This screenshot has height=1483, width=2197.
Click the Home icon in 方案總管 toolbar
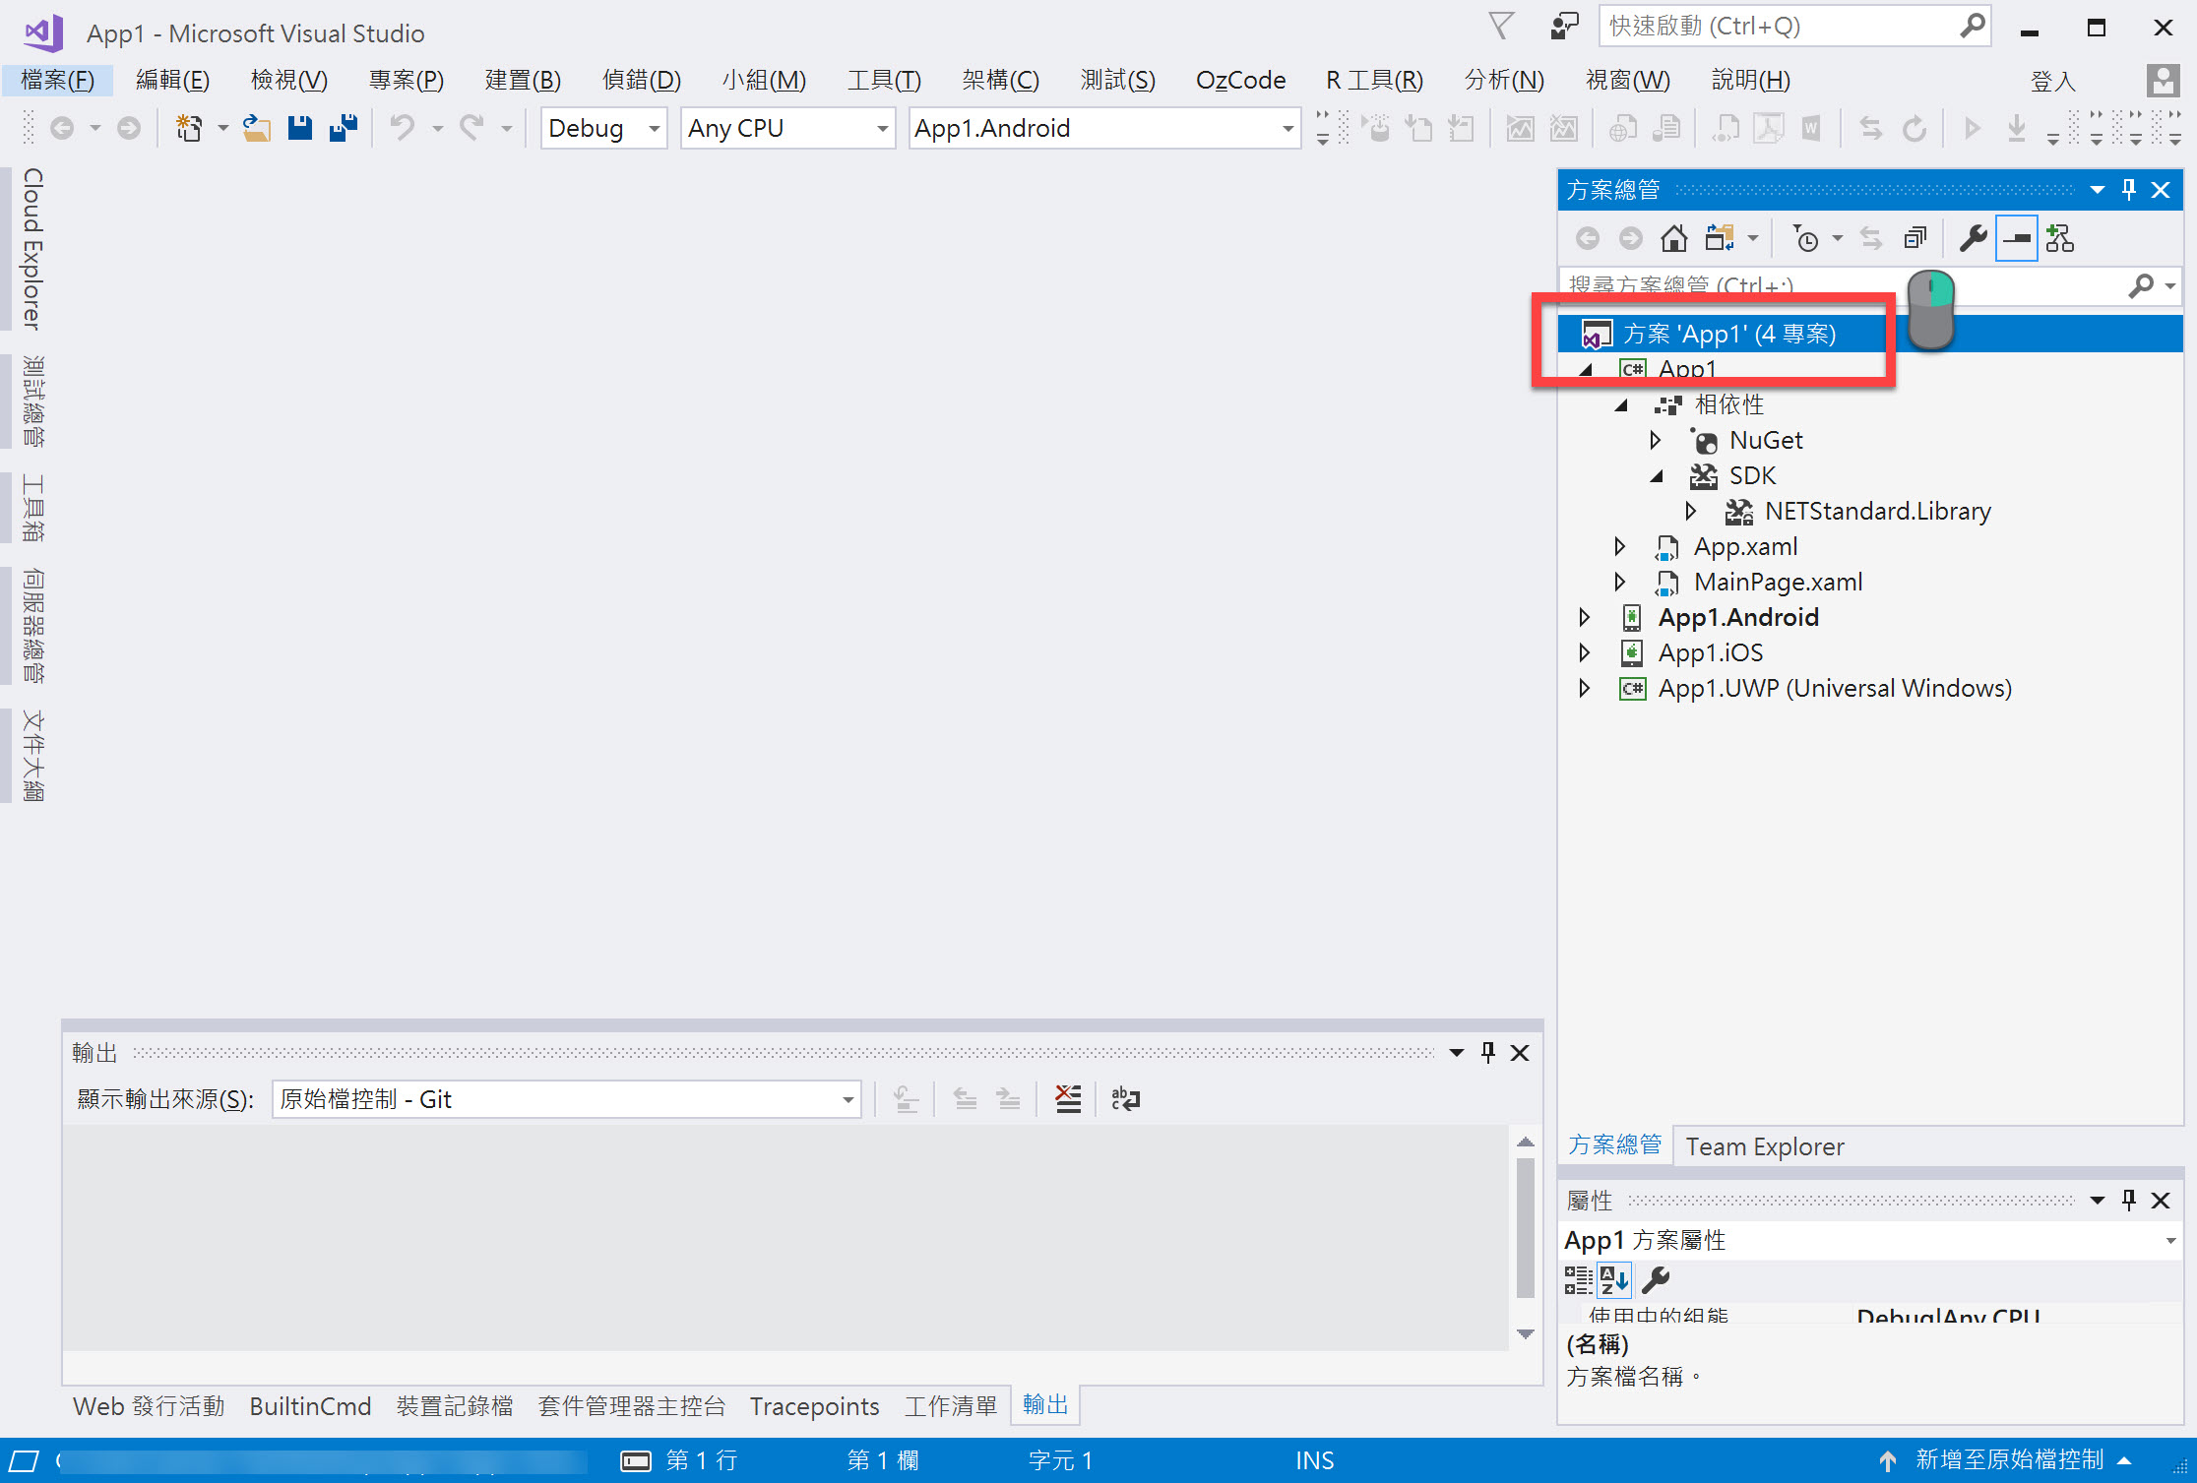coord(1673,239)
